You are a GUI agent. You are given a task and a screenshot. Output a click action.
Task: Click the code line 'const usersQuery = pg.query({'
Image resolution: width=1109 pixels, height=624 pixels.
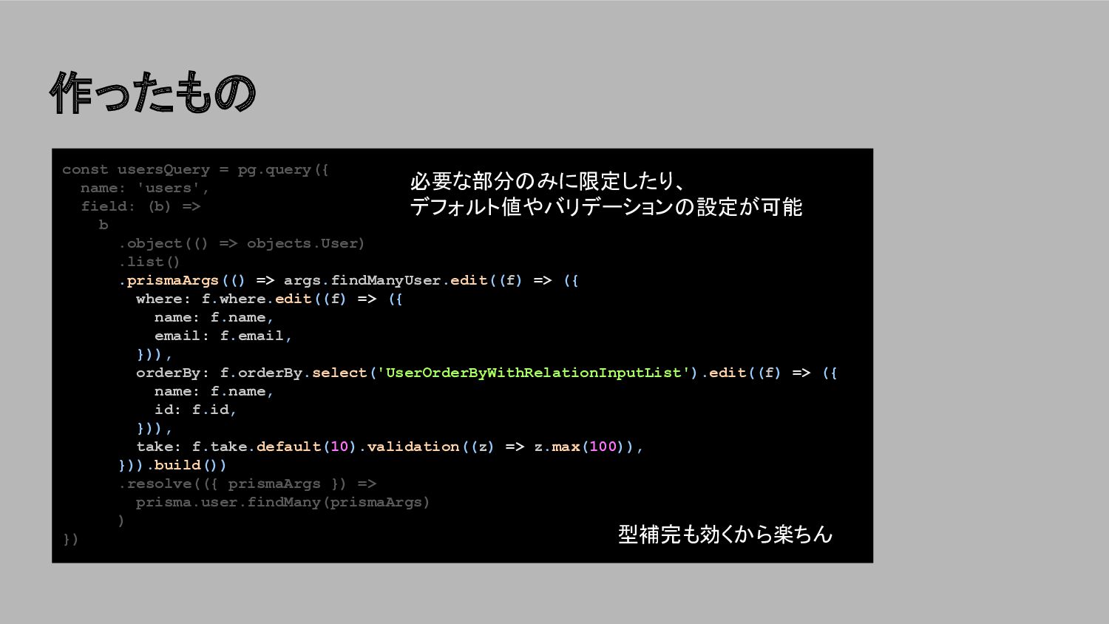click(x=195, y=169)
